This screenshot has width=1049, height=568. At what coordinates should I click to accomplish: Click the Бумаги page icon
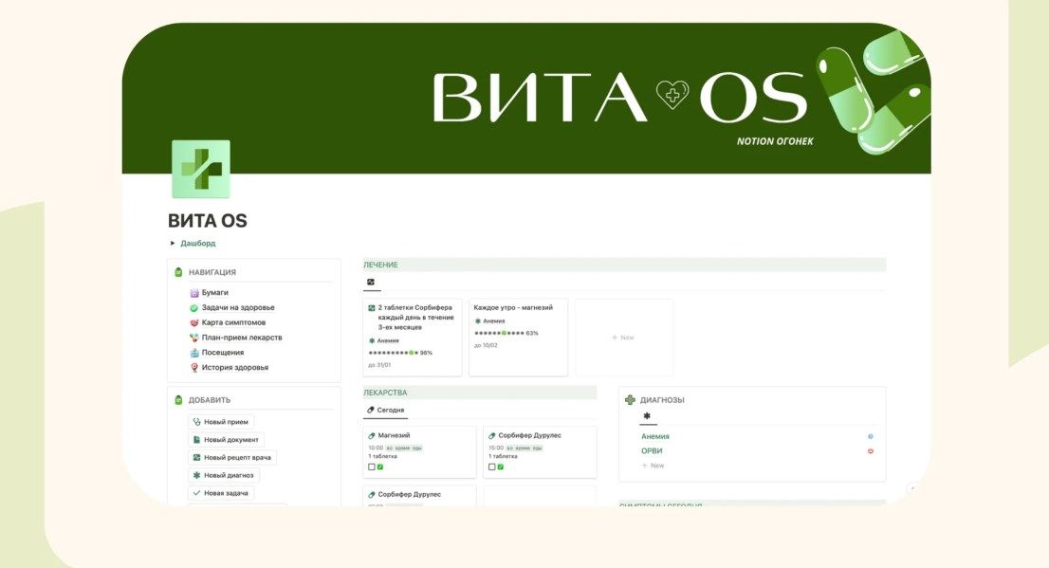(194, 292)
